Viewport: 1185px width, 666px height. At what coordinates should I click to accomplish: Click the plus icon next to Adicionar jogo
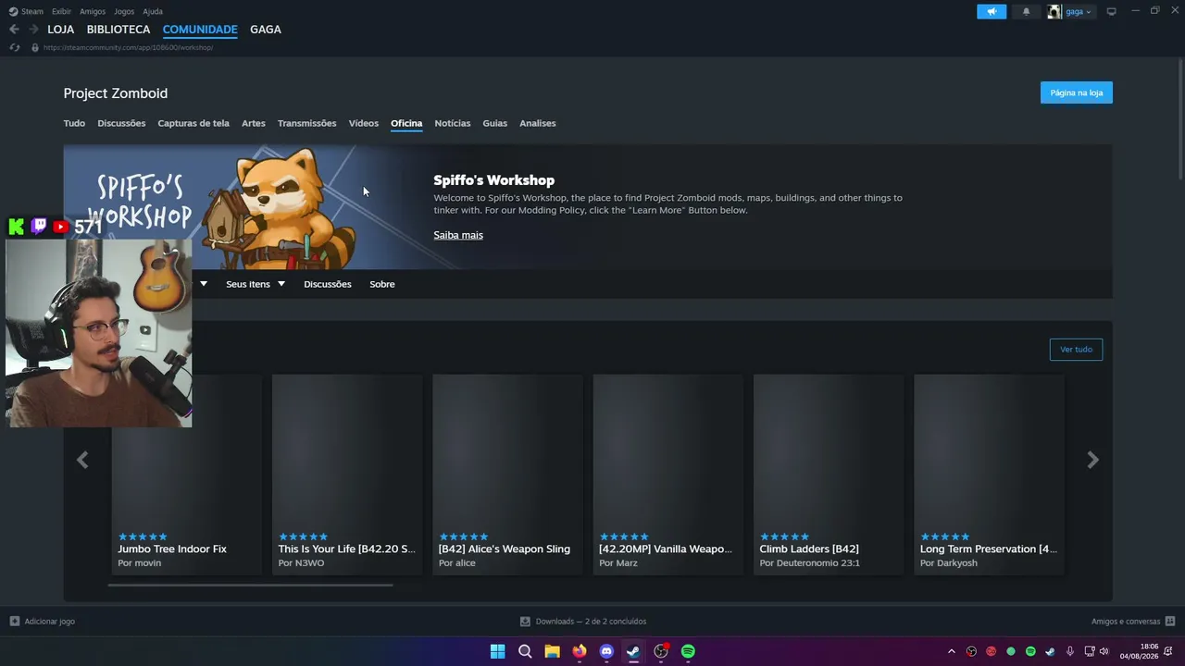[x=14, y=622]
